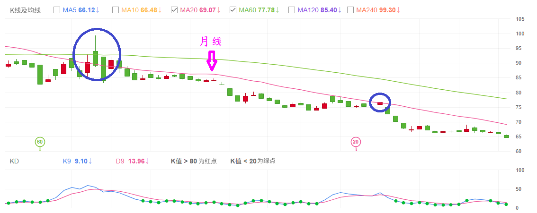This screenshot has width=537, height=213.
Task: Uncheck the MA20 moving average line
Action: tap(174, 10)
